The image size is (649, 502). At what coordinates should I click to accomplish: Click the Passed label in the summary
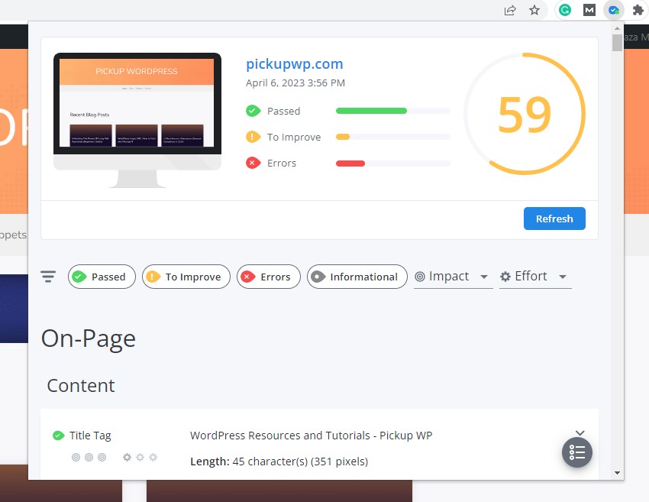[283, 111]
